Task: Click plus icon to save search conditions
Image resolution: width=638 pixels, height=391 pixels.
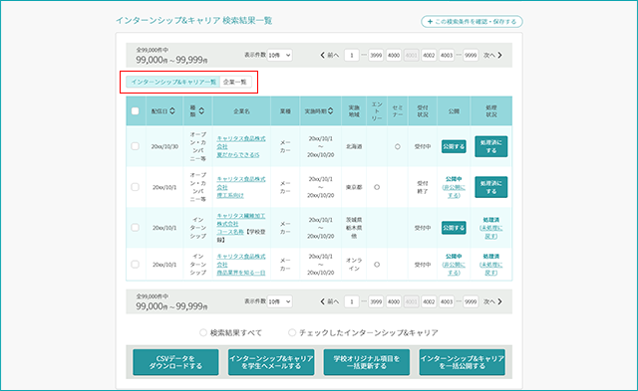Action: coord(430,22)
